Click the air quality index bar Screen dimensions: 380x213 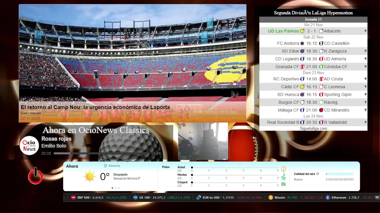coord(340,174)
